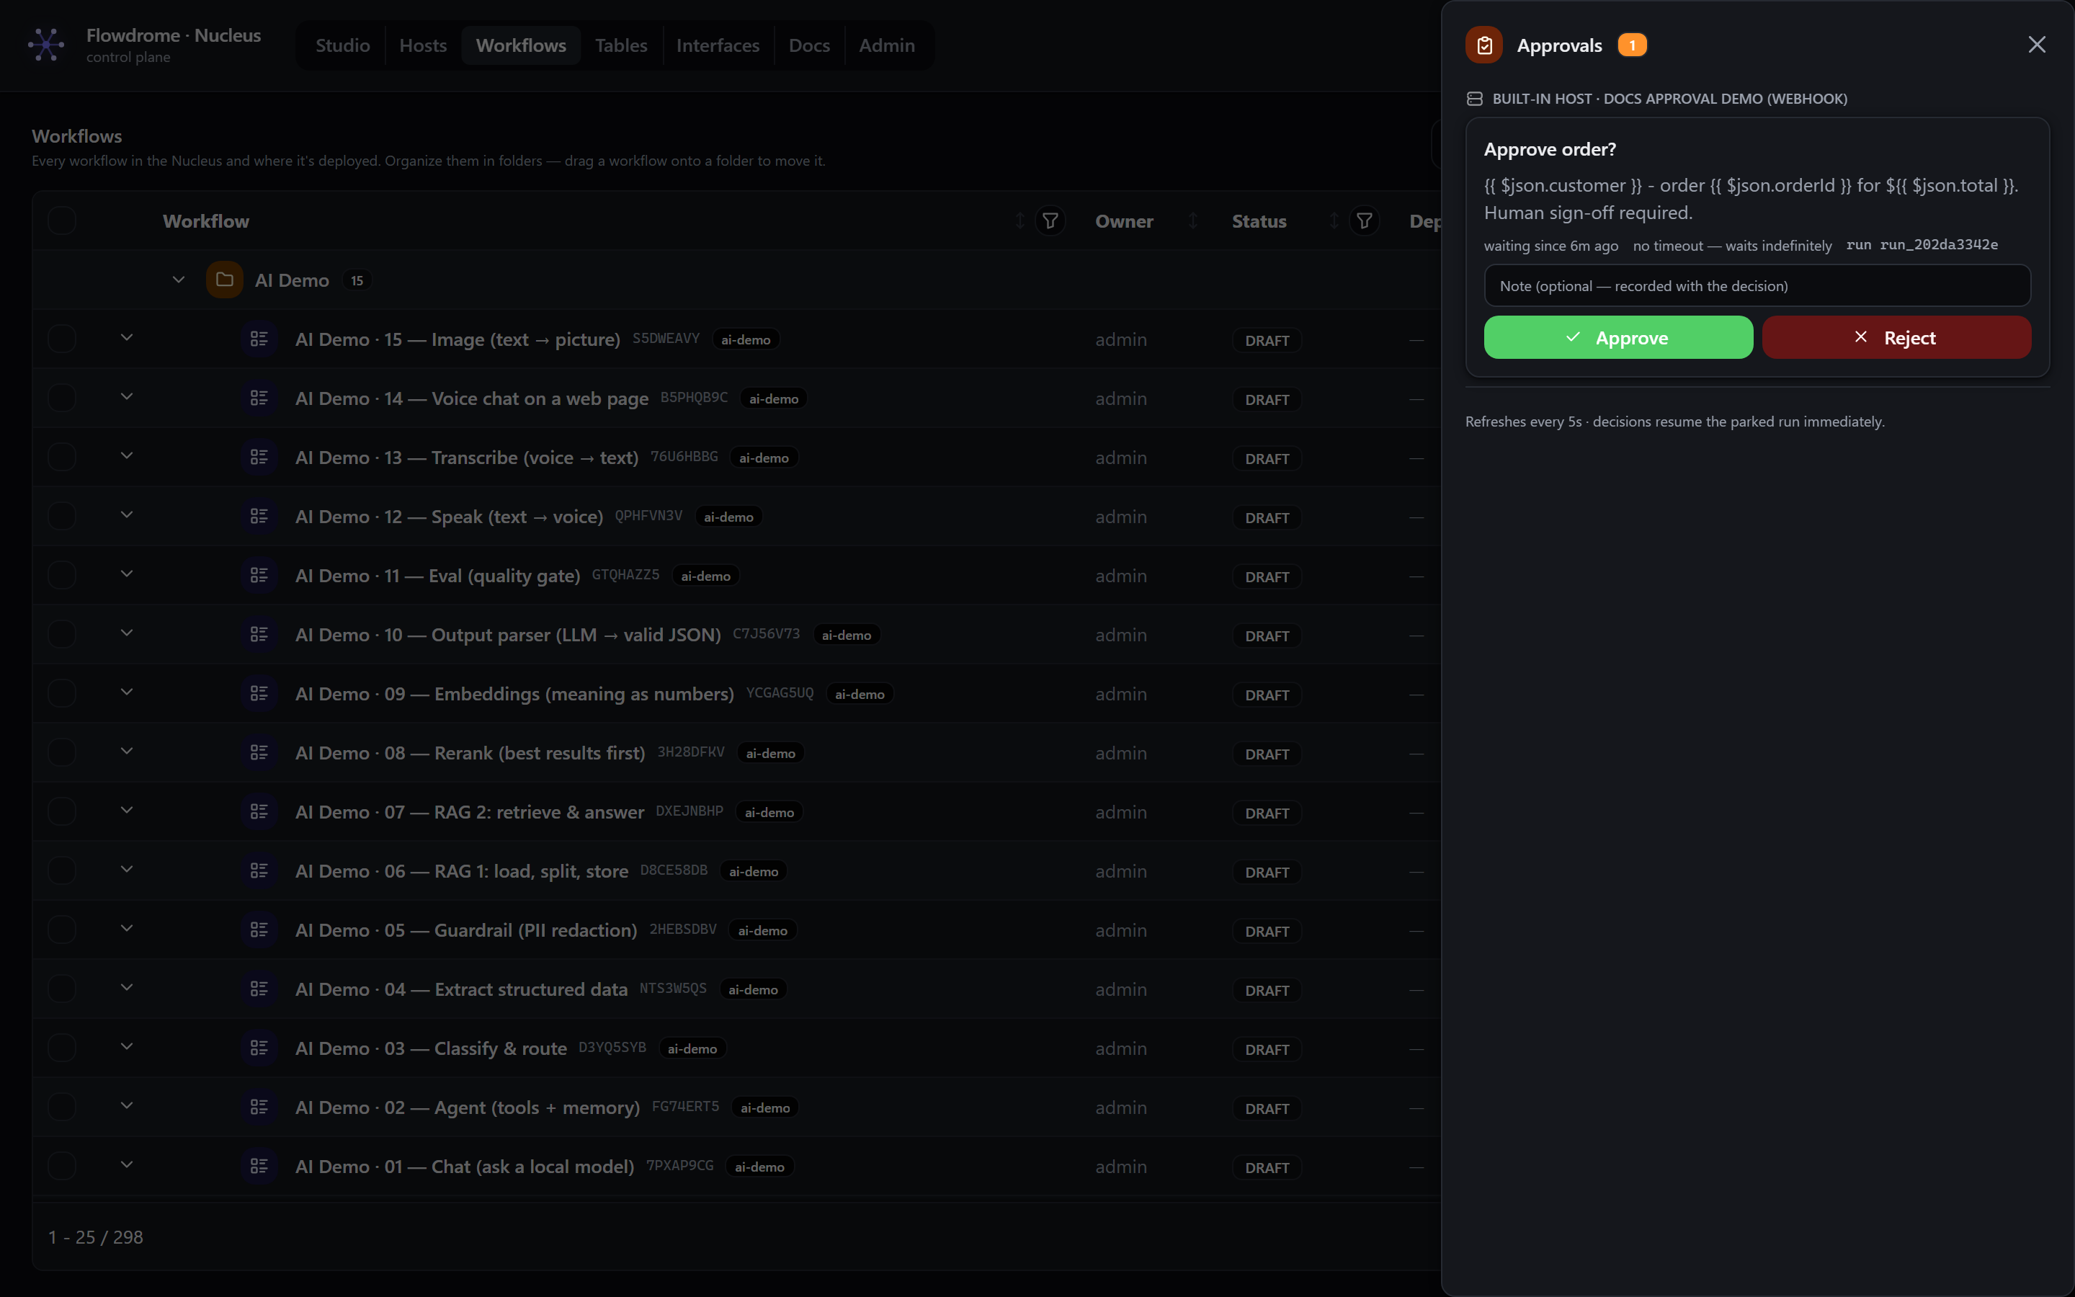Reject the pending order

[x=1896, y=337]
